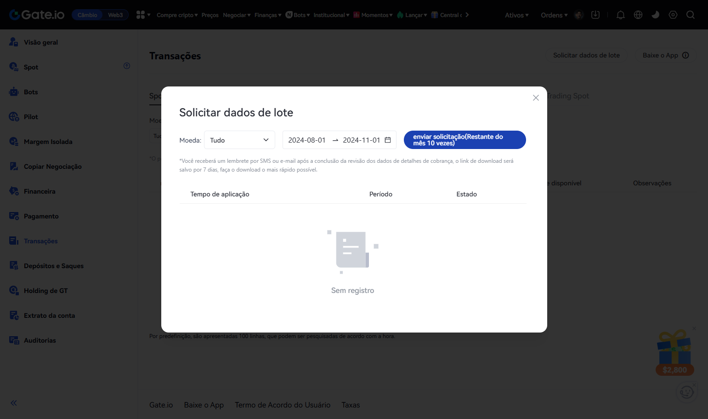This screenshot has height=419, width=708.
Task: Open the Ativos dropdown menu
Action: click(516, 15)
